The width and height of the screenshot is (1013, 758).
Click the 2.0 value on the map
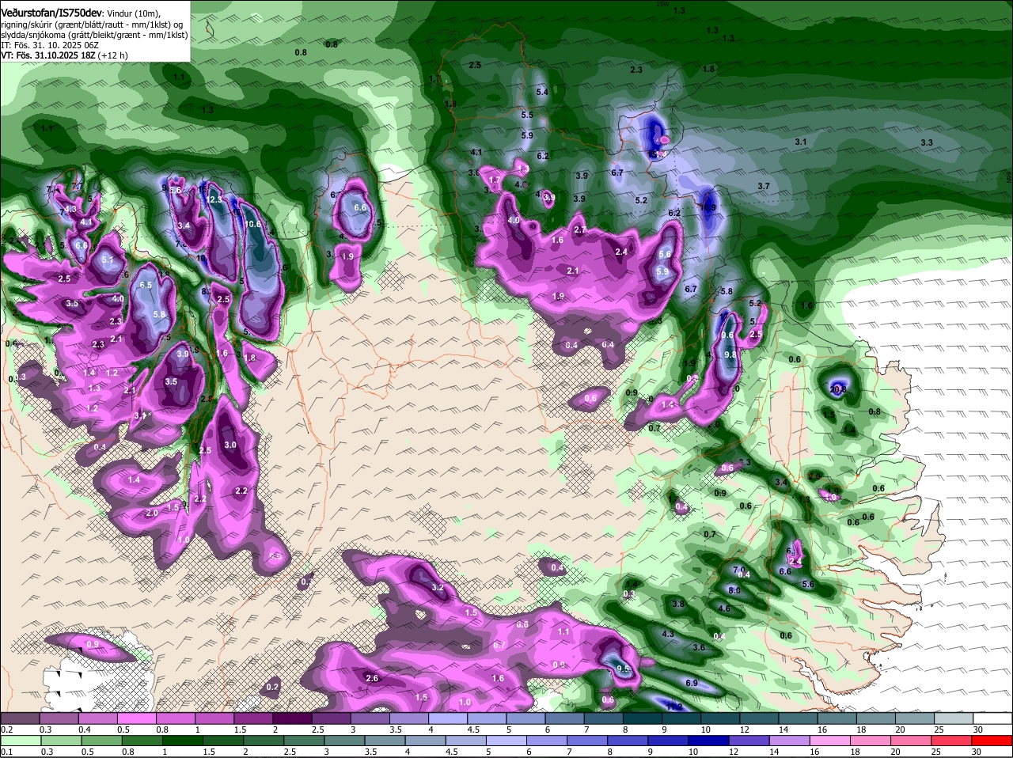pyautogui.click(x=152, y=513)
